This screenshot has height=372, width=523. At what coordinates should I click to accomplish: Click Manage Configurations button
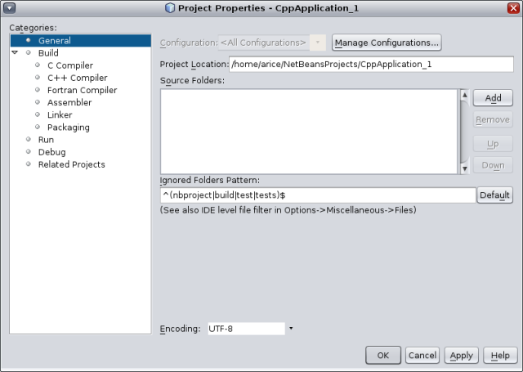click(x=387, y=43)
